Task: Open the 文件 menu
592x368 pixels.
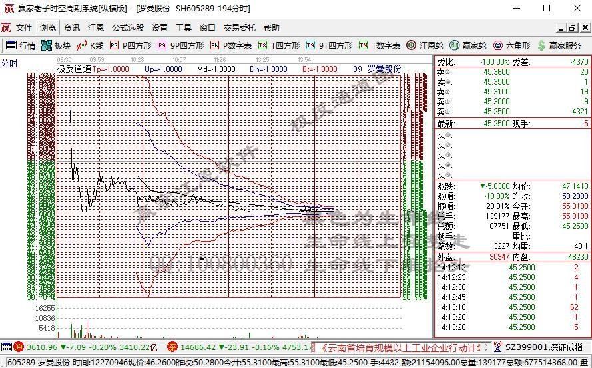Action: click(x=24, y=27)
